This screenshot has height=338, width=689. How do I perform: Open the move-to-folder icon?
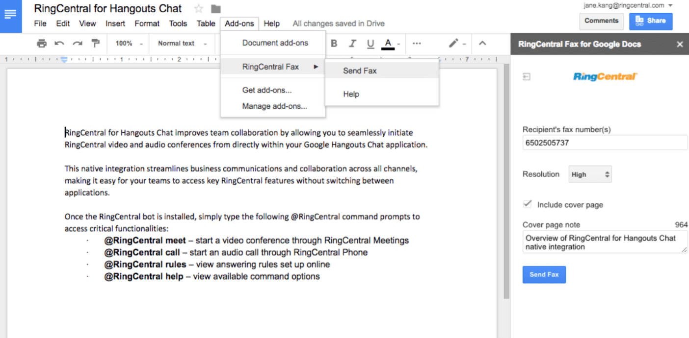(x=215, y=9)
